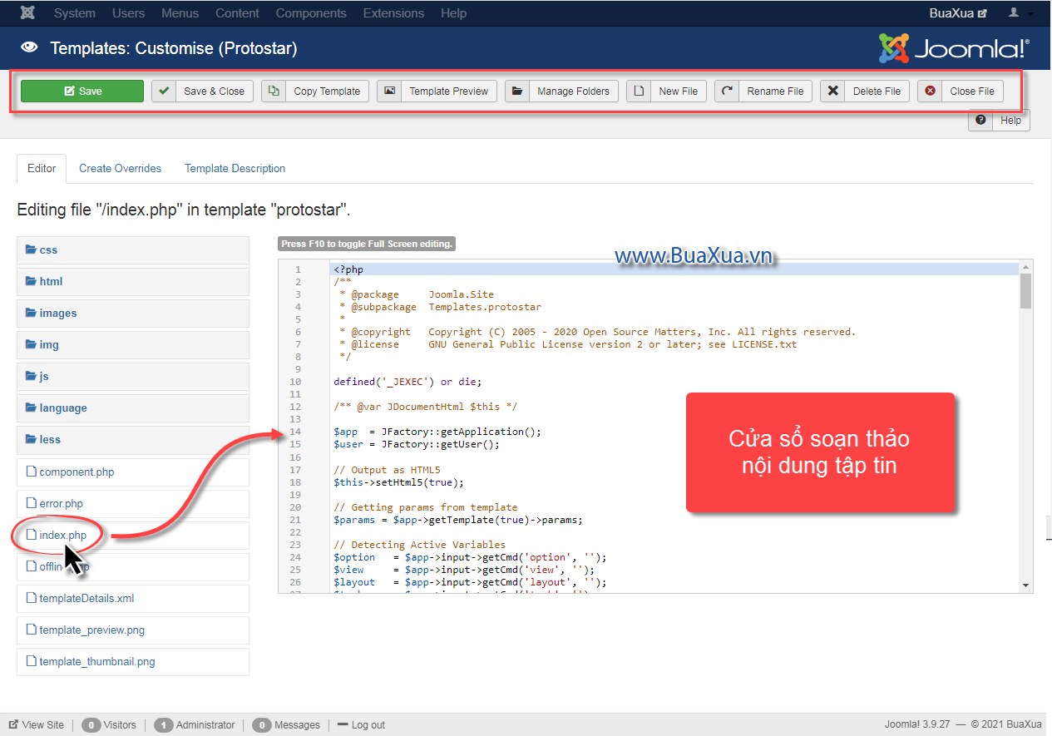
Task: Click the image icon on Template Preview
Action: pyautogui.click(x=389, y=91)
